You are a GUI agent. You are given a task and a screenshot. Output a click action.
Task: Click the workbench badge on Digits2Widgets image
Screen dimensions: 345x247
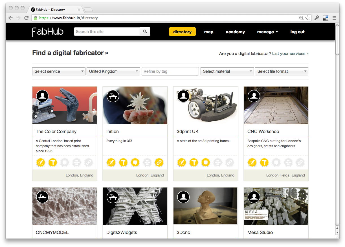pos(113,197)
